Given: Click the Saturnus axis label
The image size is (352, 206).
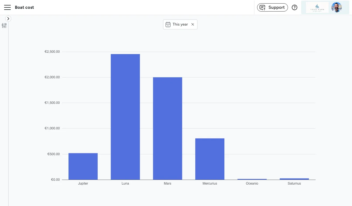Looking at the screenshot, I should (x=294, y=183).
